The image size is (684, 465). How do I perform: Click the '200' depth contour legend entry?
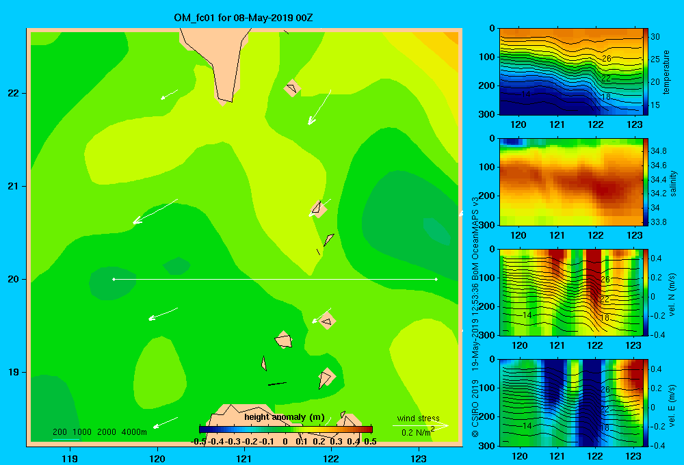(x=60, y=432)
